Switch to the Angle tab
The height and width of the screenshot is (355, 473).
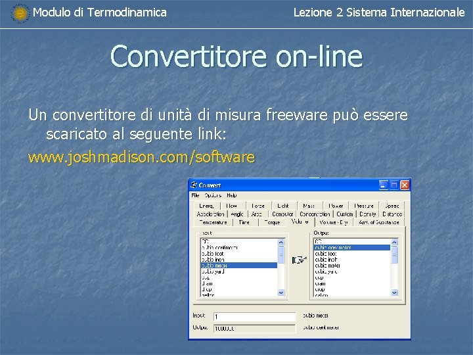(237, 214)
